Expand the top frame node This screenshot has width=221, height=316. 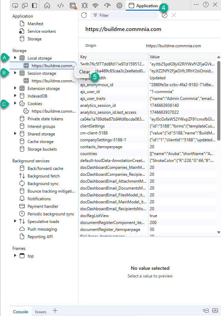[15, 256]
